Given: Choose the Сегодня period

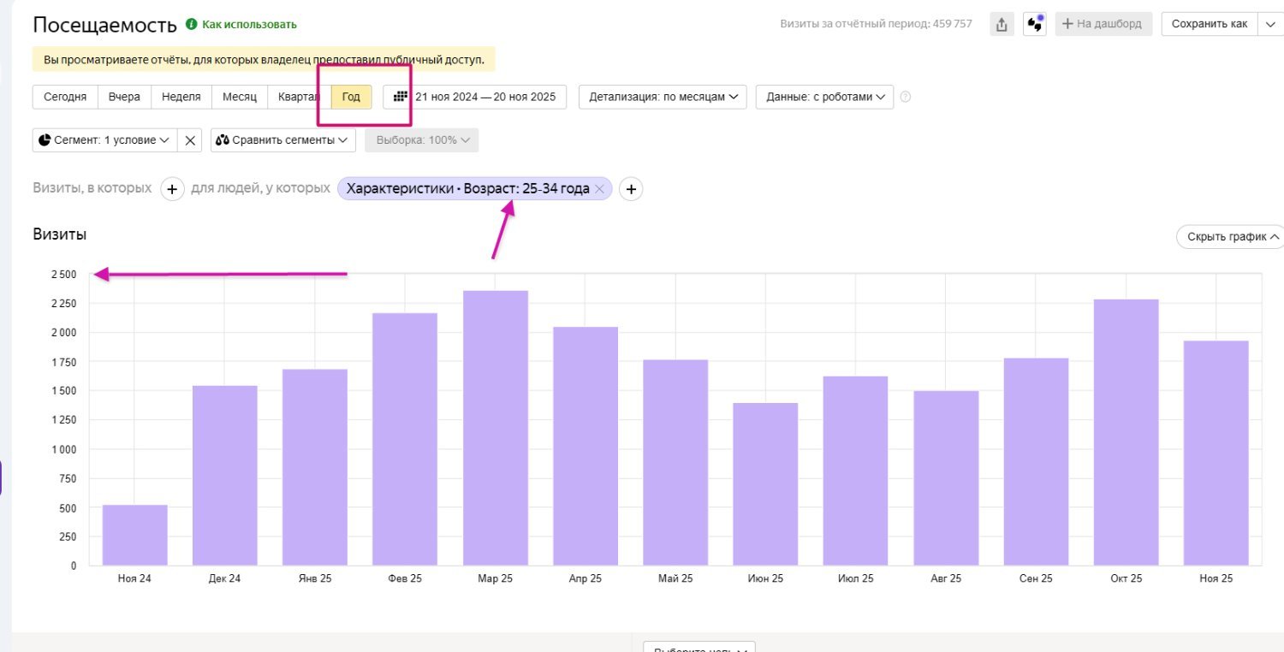Looking at the screenshot, I should (x=65, y=97).
